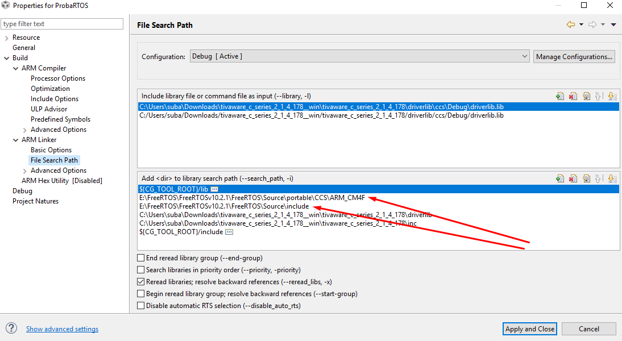Toggle Search libraries in priority order
Viewport: 622px width, 341px height.
coord(141,270)
